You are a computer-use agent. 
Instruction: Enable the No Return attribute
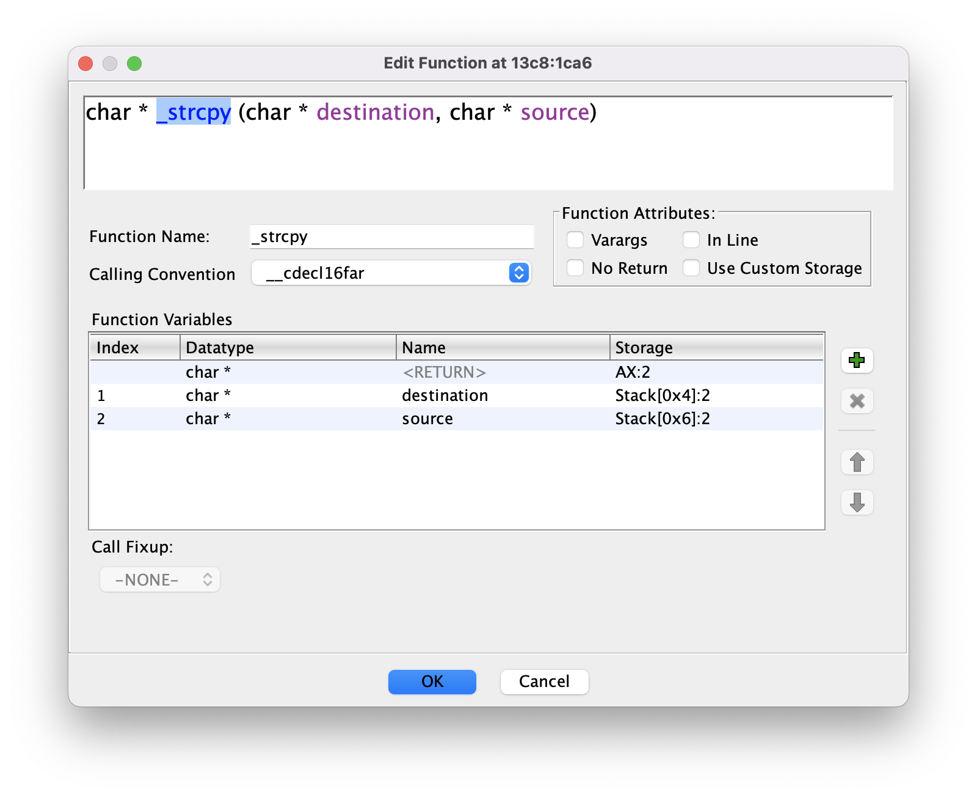[x=575, y=268]
